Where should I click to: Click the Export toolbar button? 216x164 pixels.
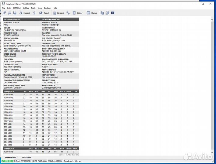24,13
